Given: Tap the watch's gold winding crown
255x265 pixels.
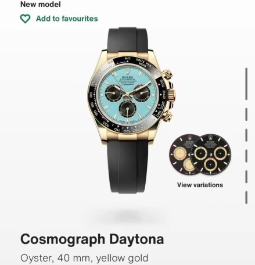Looking at the screenshot, I should tap(171, 94).
